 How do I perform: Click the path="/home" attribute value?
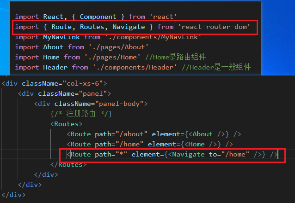129,144
